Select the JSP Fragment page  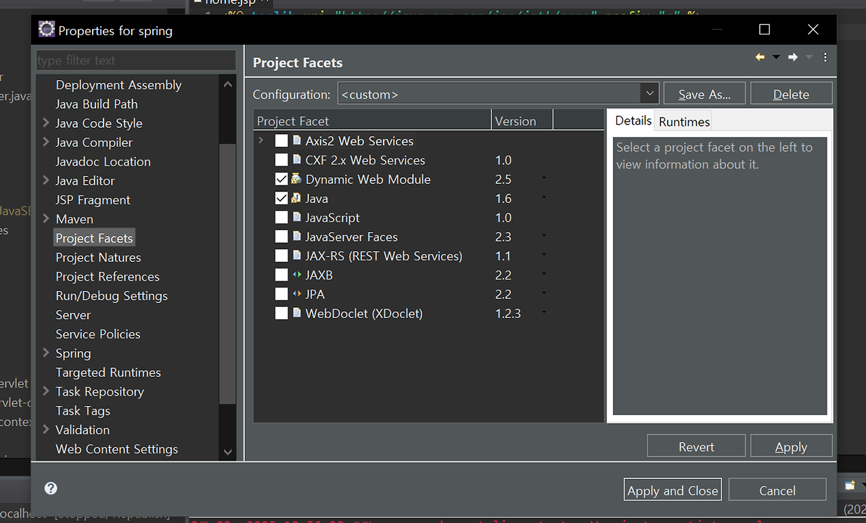coord(93,200)
